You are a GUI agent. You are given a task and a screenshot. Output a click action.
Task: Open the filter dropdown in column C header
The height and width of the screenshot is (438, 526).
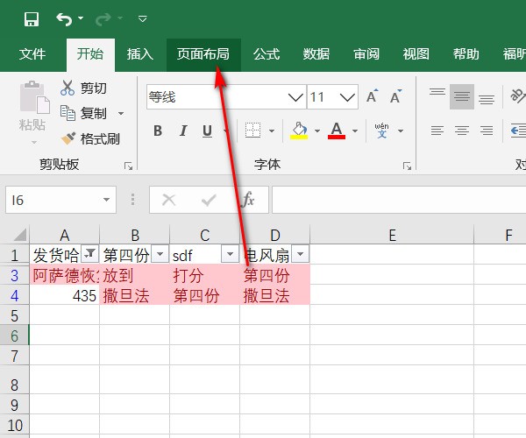pyautogui.click(x=230, y=254)
